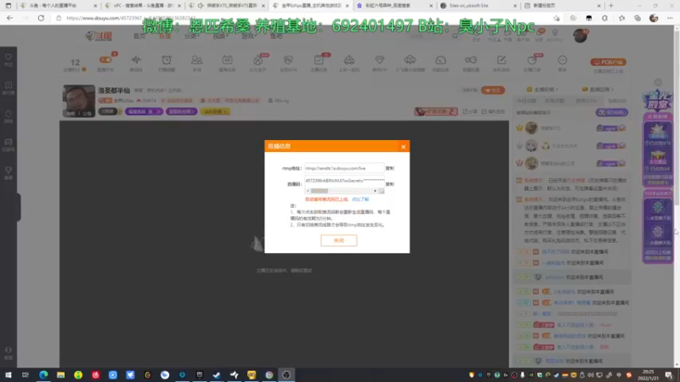Viewport: 680px width, 382px height.
Task: Switch to the 贵宾(555) tab
Action: coord(586,100)
